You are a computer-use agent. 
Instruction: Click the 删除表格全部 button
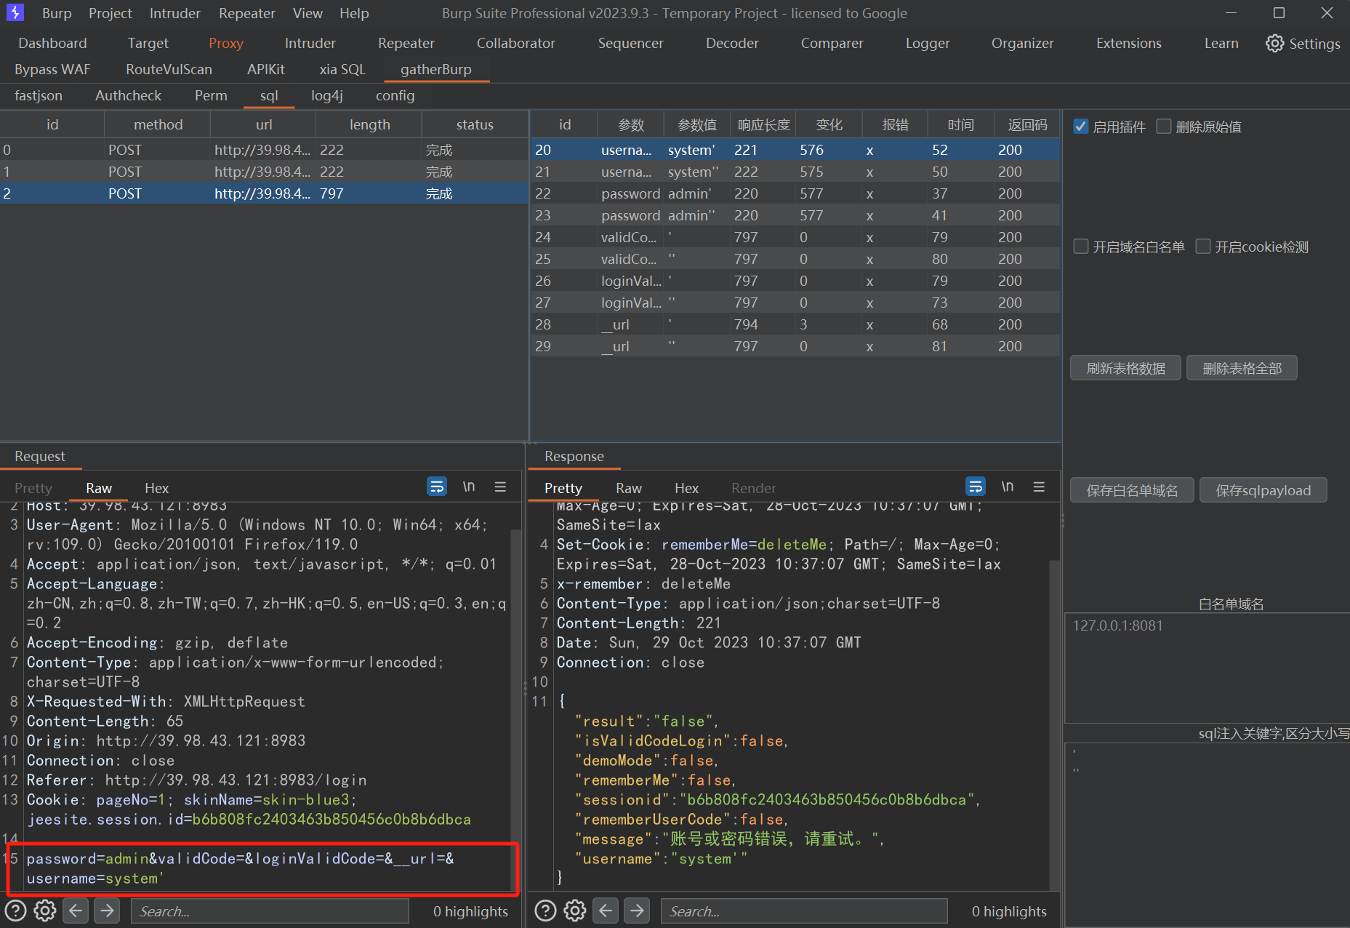point(1242,368)
